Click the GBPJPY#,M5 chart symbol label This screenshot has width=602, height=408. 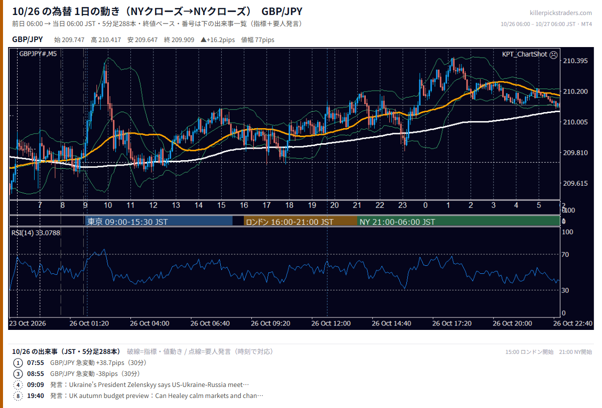tap(38, 54)
